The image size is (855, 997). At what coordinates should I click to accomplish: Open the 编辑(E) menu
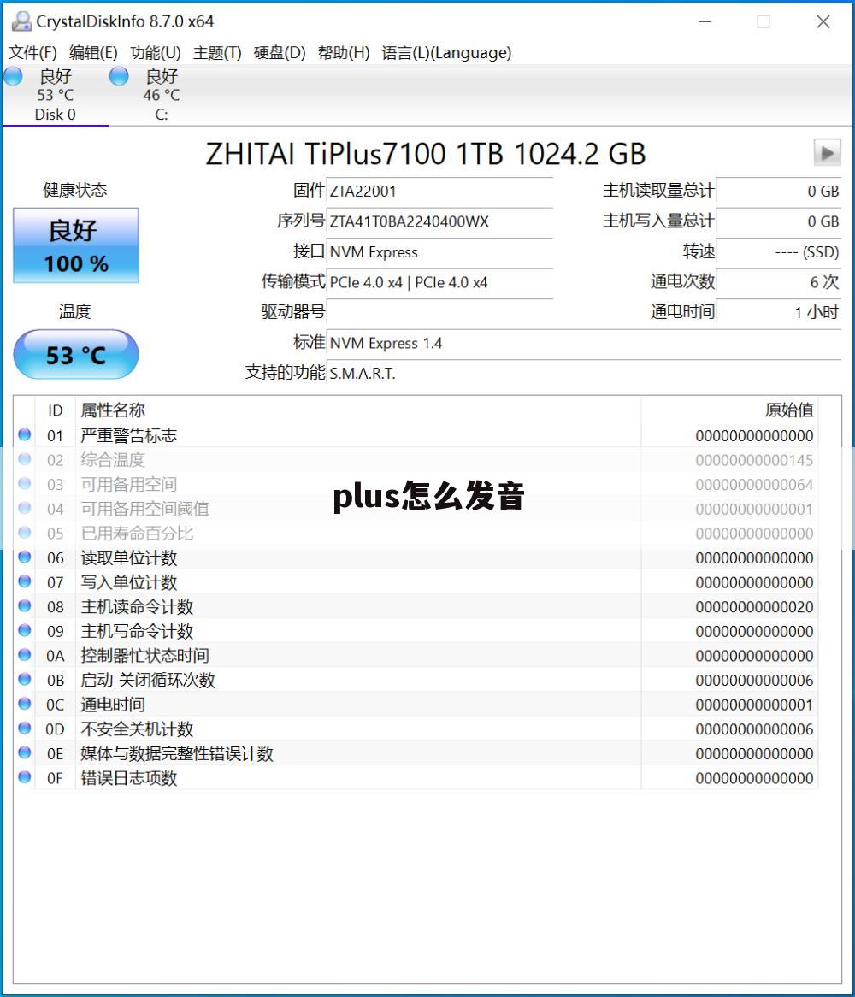(x=93, y=53)
